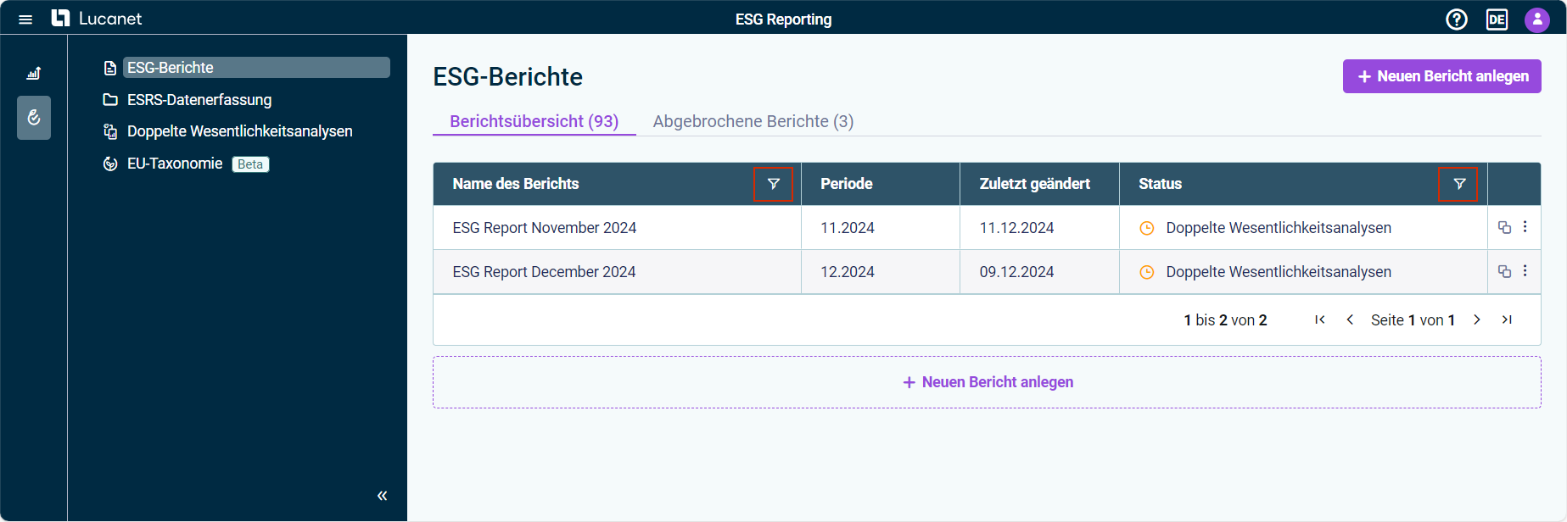Duplicate the ESG Report December 2024

(1504, 271)
